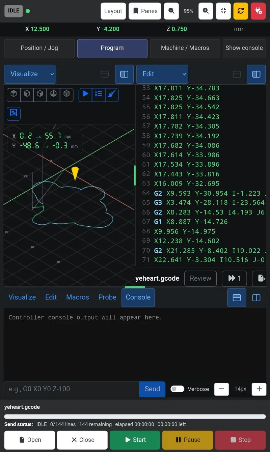Click the green pane divider handle above Console

(135, 287)
